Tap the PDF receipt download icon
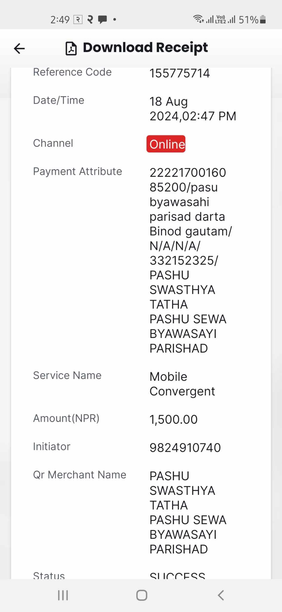282x612 pixels. 71,48
